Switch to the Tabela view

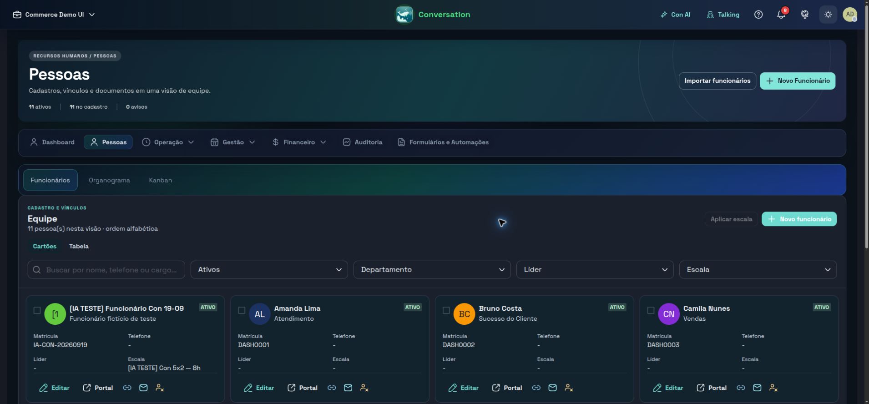point(79,246)
